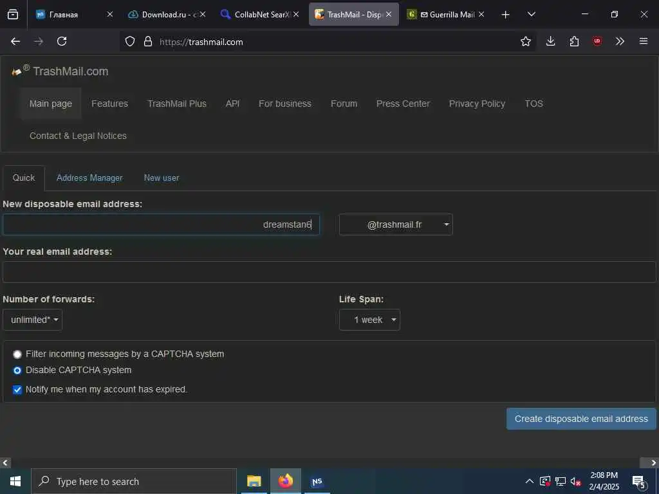Image resolution: width=659 pixels, height=494 pixels.
Task: Show hidden system tray icons
Action: point(530,481)
